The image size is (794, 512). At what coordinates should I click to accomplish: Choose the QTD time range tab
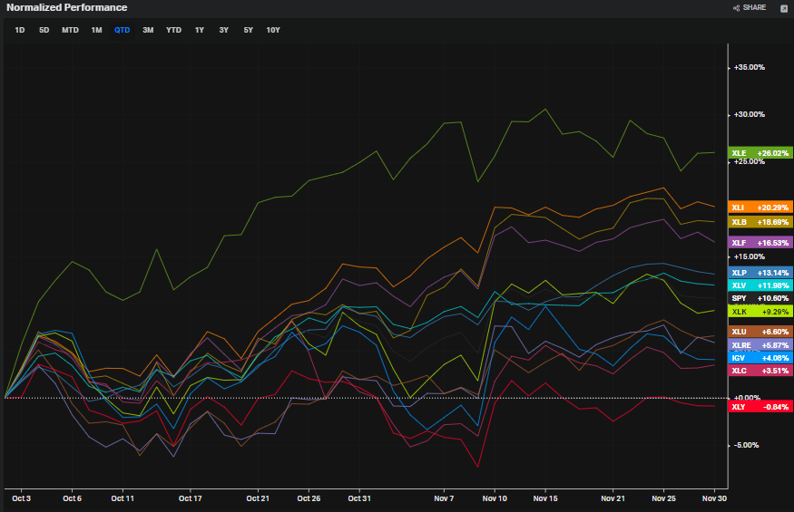click(122, 30)
